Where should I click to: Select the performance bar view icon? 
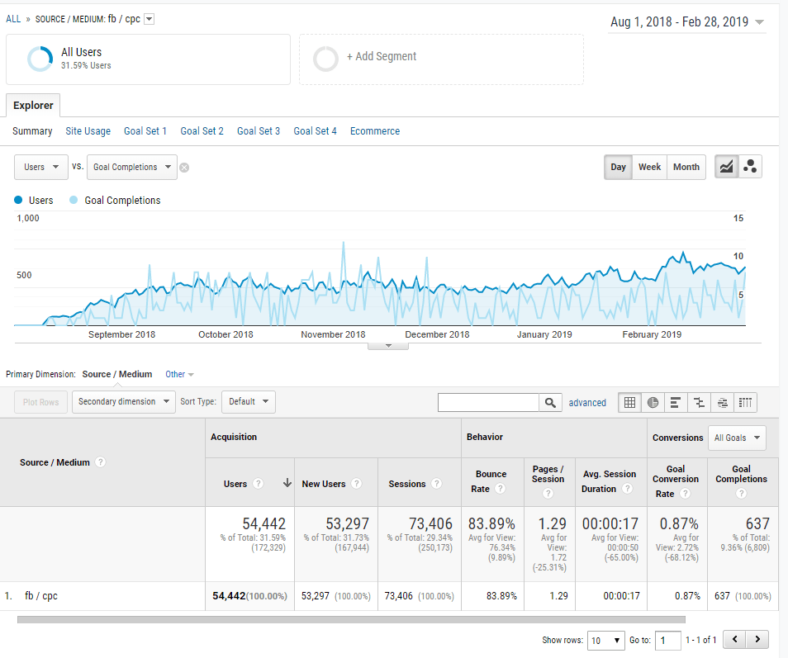(x=676, y=402)
